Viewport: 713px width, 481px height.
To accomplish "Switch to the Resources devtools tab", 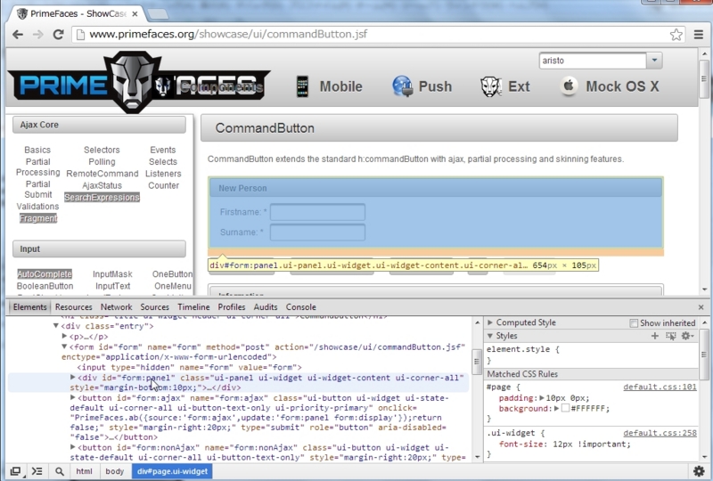I will [73, 307].
